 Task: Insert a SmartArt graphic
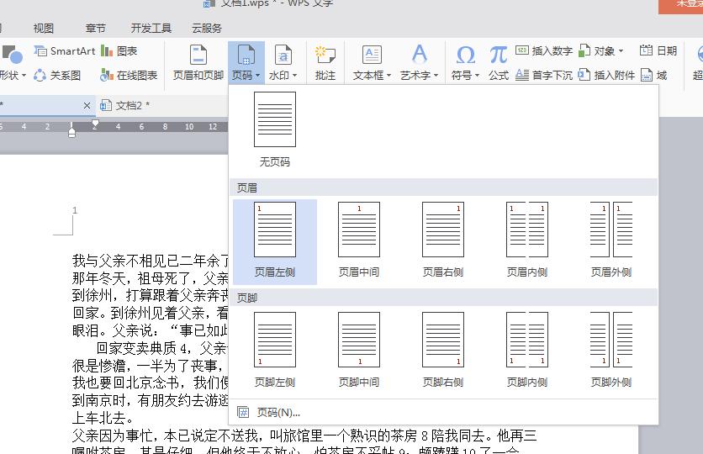coord(65,51)
